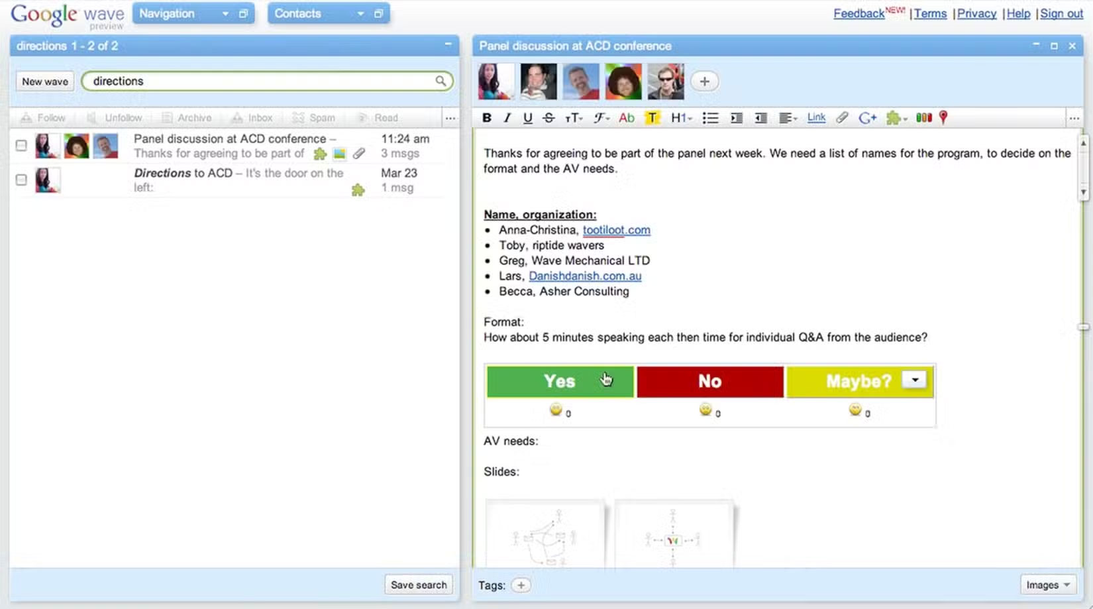The image size is (1093, 609).
Task: Open more actions in the search panel toolbar
Action: coord(450,118)
